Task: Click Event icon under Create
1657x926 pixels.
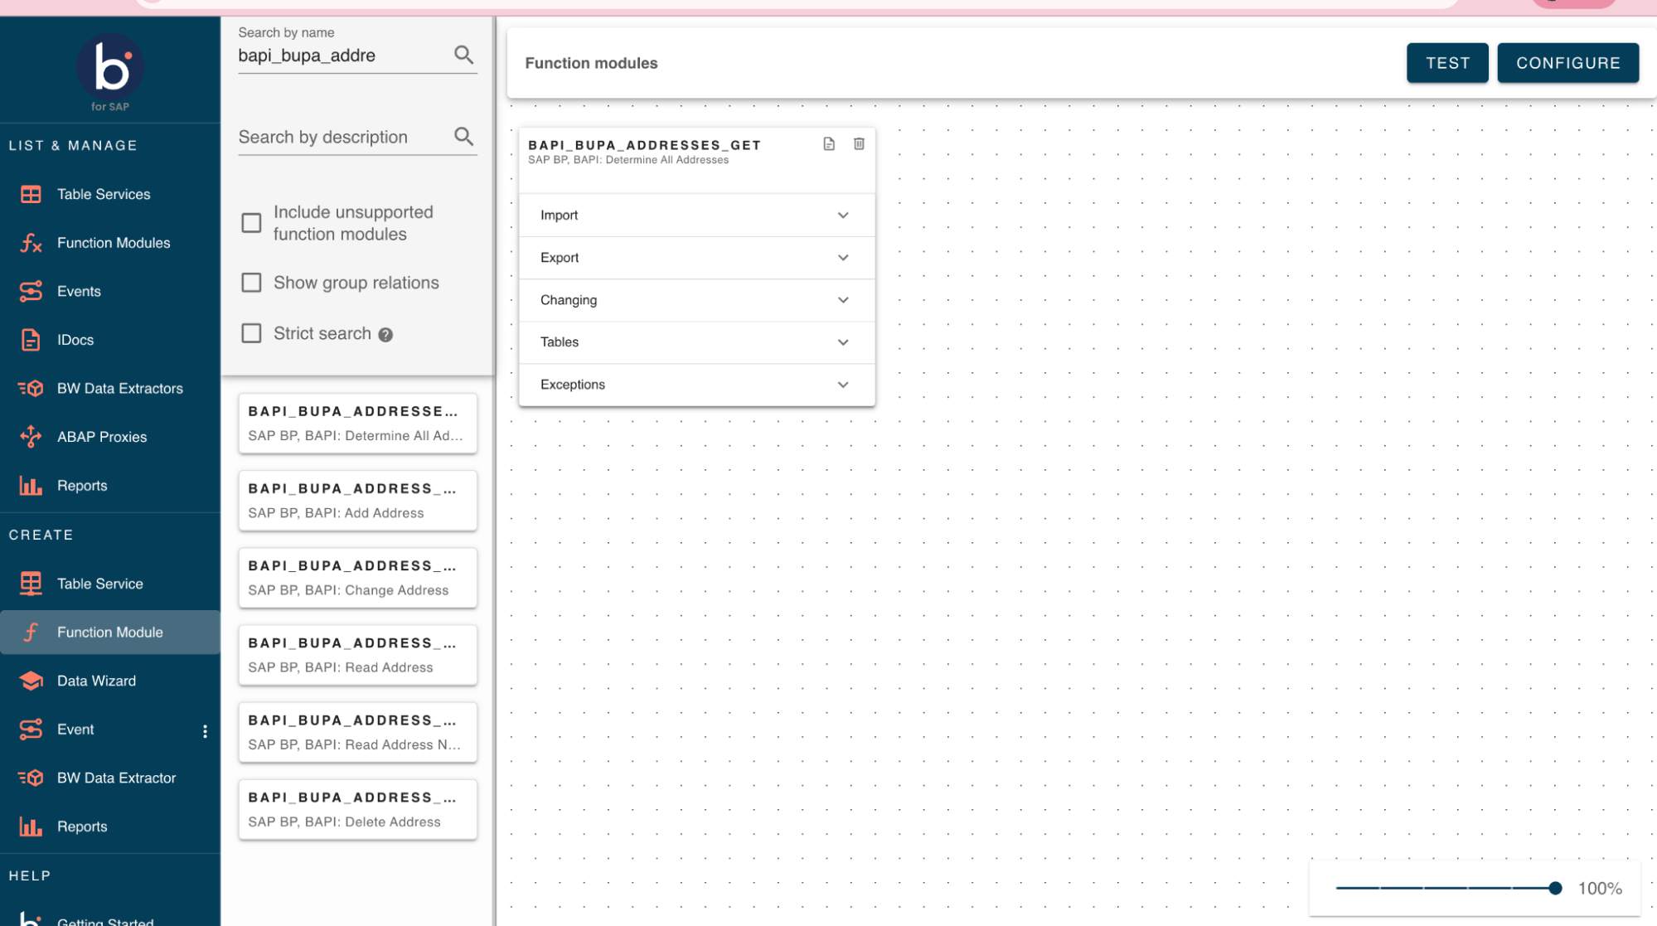Action: pos(31,730)
